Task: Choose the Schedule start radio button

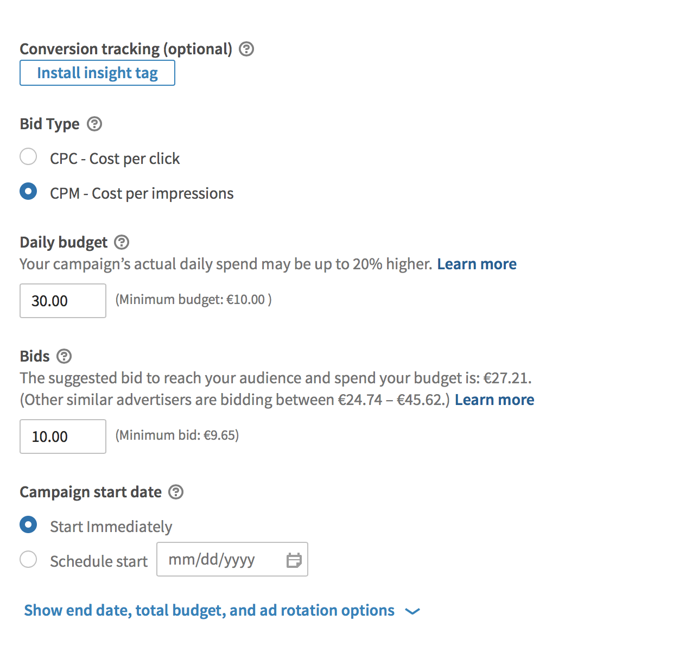Action: pyautogui.click(x=28, y=560)
